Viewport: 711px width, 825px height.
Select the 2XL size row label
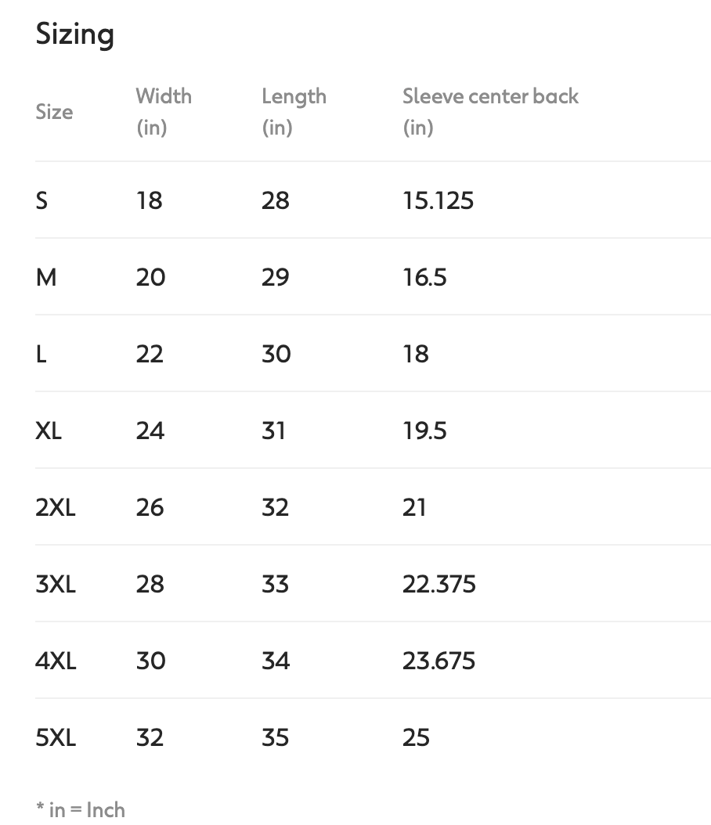[56, 508]
